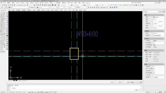The width and height of the screenshot is (166, 93).
Task: Open the lineweight control ByLayer dropdown
Action: (70, 7)
